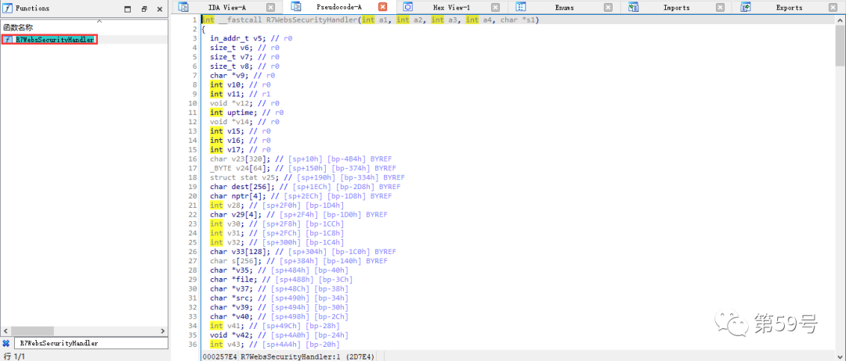Switch to the Enums tab
The width and height of the screenshot is (846, 361).
564,8
